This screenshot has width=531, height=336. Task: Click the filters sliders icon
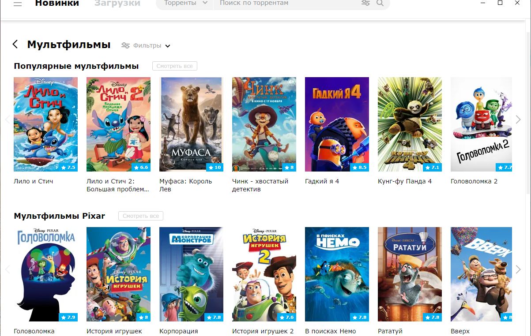pos(125,45)
